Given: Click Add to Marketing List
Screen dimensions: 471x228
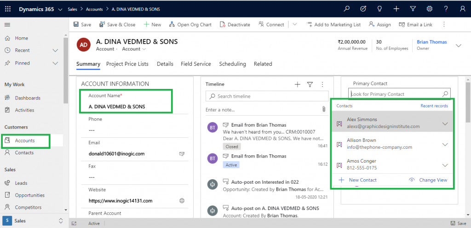Looking at the screenshot, I should coord(333,25).
